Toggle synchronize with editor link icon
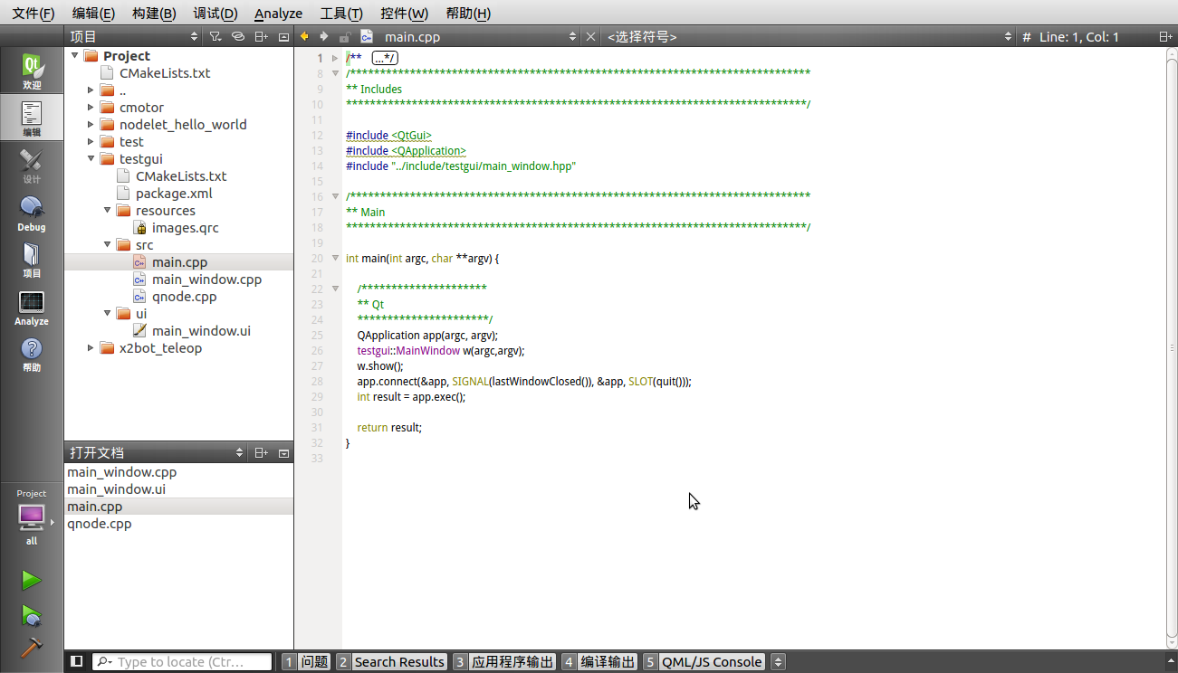 (x=237, y=37)
